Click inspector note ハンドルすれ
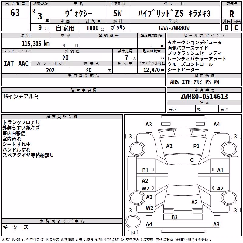The image size is (243, 243). click(x=16, y=149)
